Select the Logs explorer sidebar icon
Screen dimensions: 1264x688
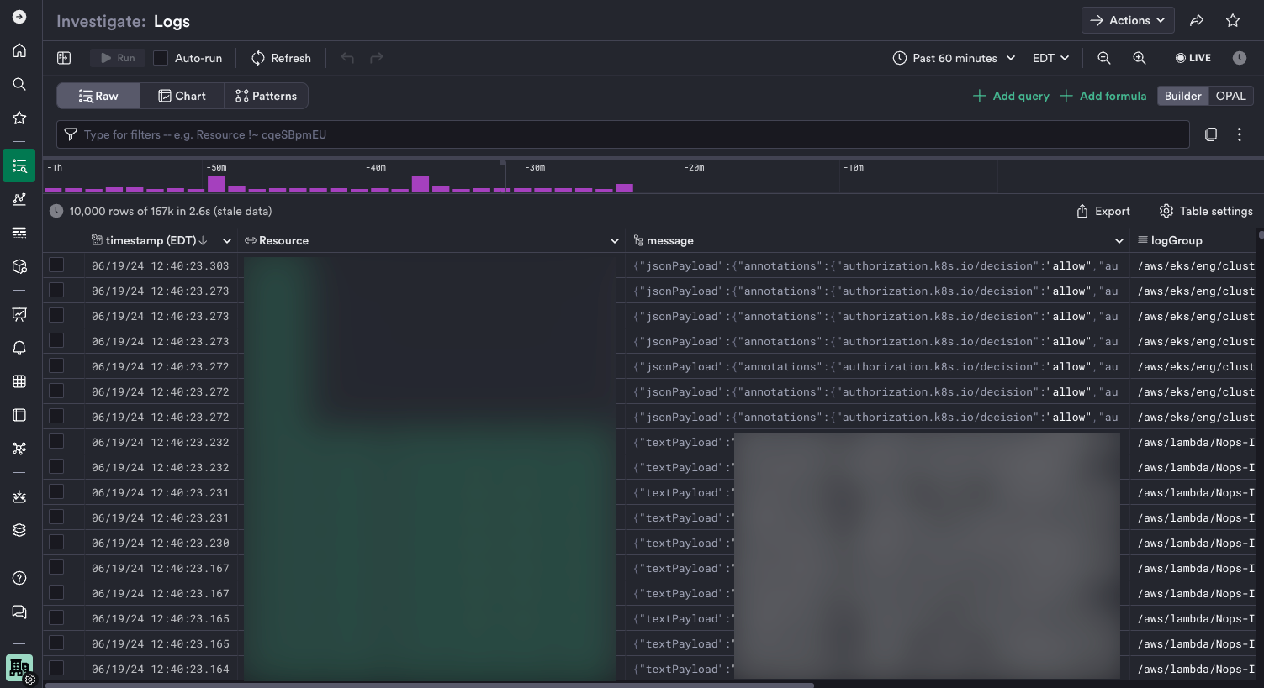point(19,166)
